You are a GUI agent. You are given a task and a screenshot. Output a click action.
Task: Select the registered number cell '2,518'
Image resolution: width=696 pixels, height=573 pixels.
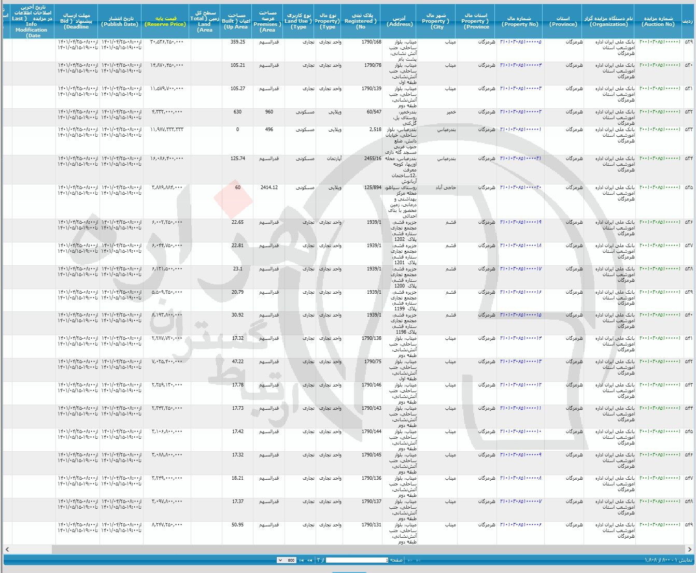click(375, 130)
